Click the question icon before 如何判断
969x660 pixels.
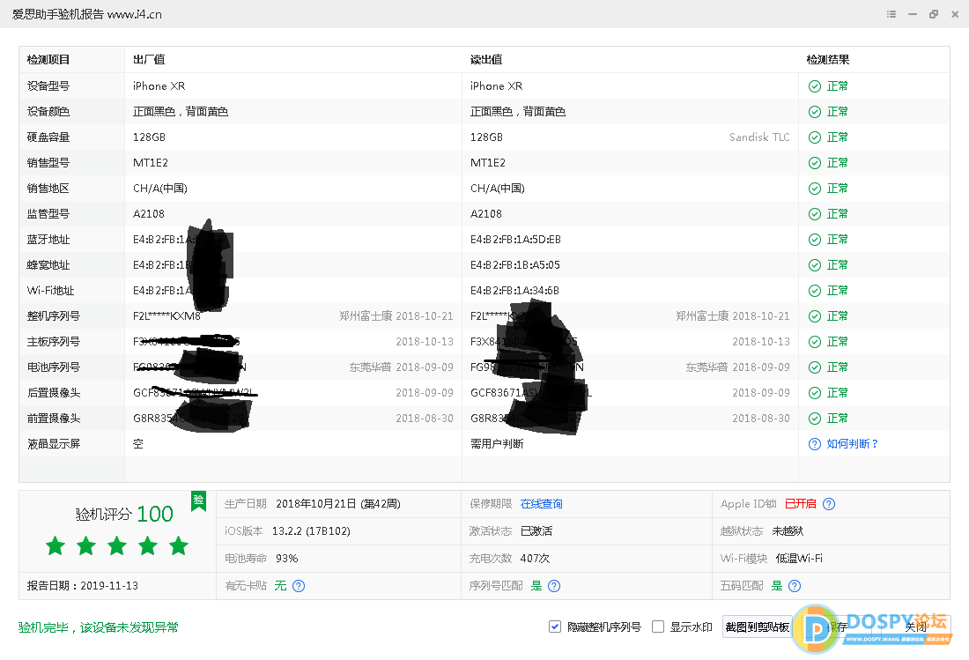pyautogui.click(x=815, y=444)
